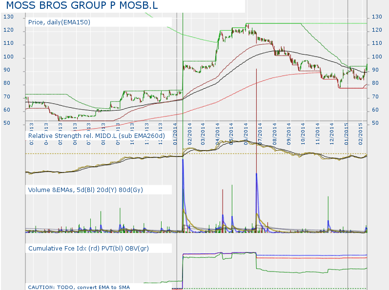Select the 09/2014 date label
Screen dimensions: 389x290
(289, 134)
